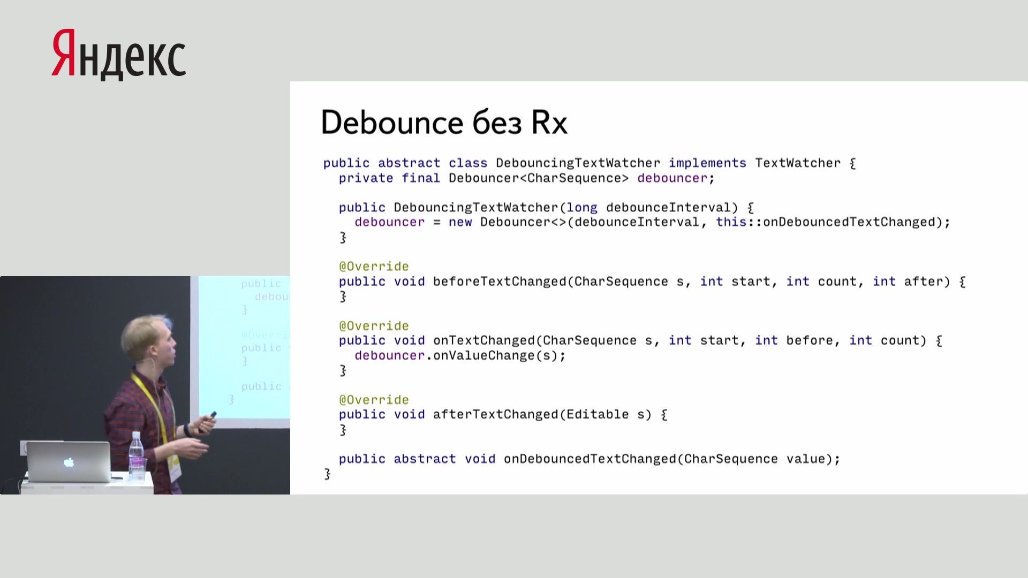Click the 'TextWatcher' interface name
Image resolution: width=1028 pixels, height=578 pixels.
797,163
